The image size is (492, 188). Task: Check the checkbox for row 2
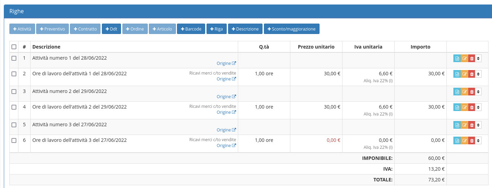(x=14, y=74)
